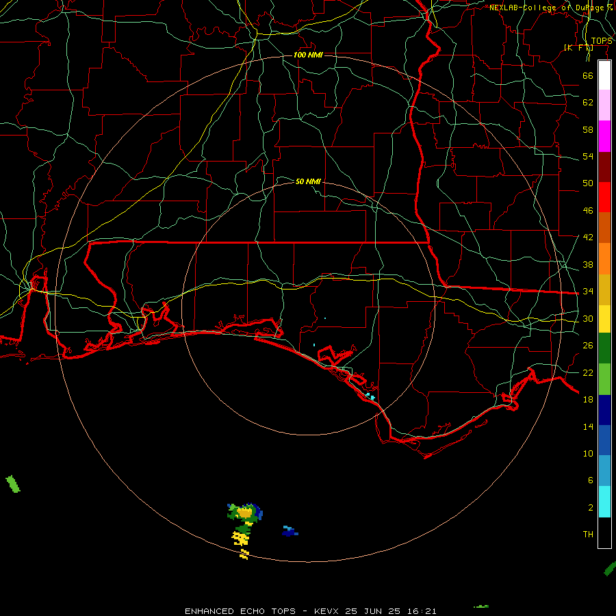Click the yellow echo patch below the storm cell
The image size is (616, 616).
240,538
